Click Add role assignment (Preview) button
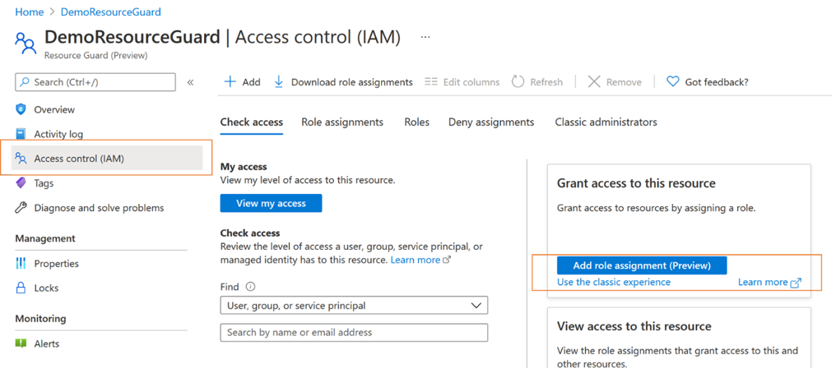The width and height of the screenshot is (836, 392). (x=642, y=265)
